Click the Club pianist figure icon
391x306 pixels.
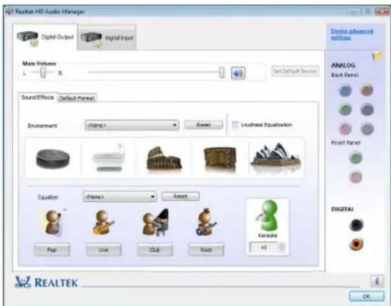(155, 222)
